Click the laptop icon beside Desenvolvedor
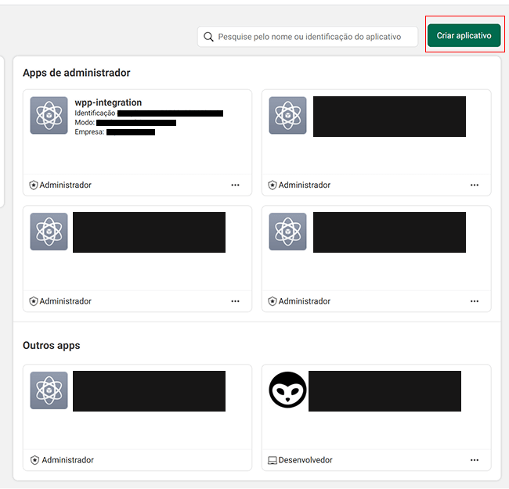509x489 pixels. [273, 460]
